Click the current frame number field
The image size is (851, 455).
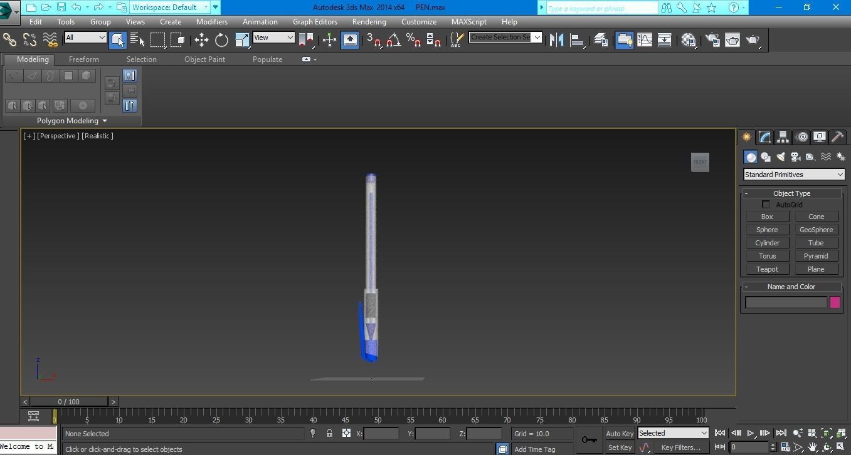coord(749,447)
